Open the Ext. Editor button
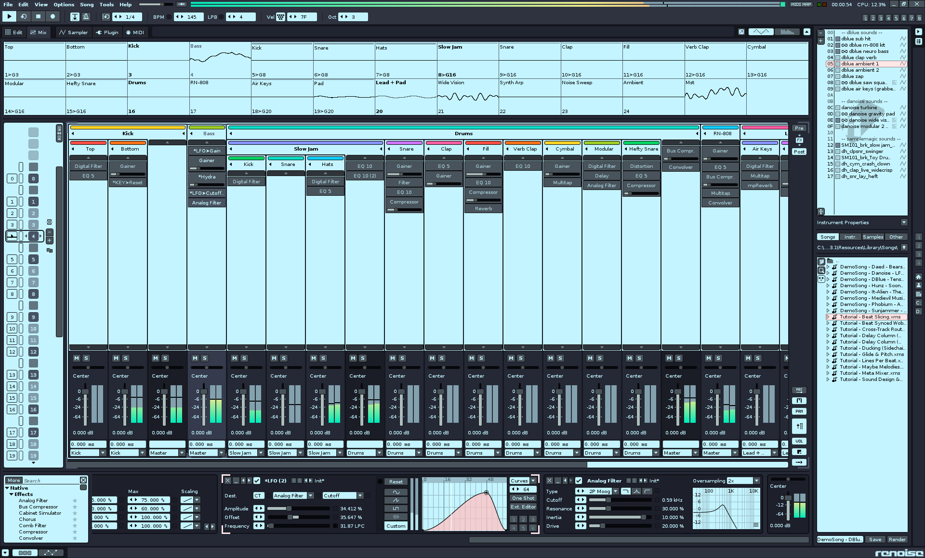925x558 pixels. pos(523,507)
